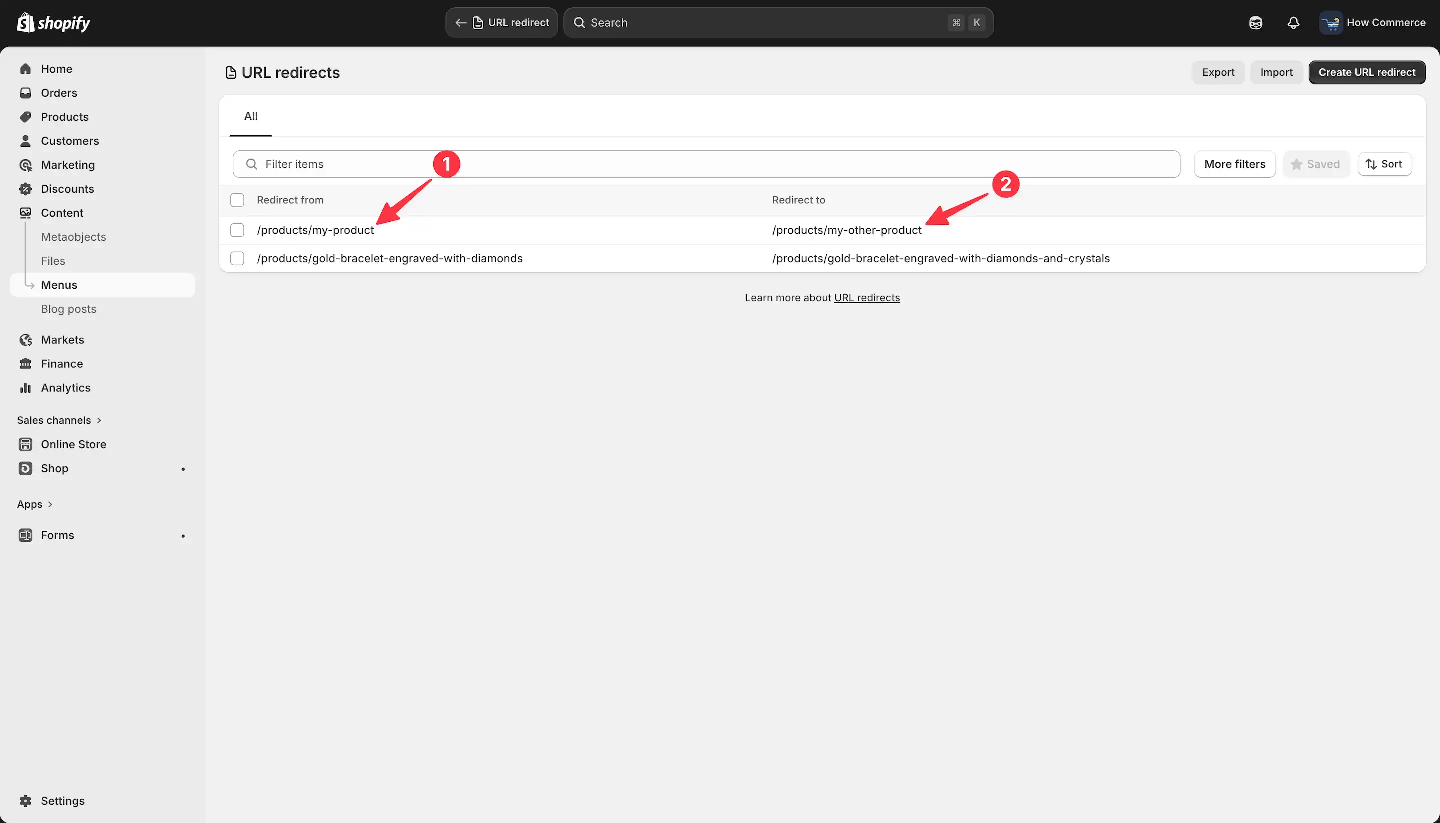
Task: Click the page icon beside URL redirects heading
Action: tap(231, 73)
